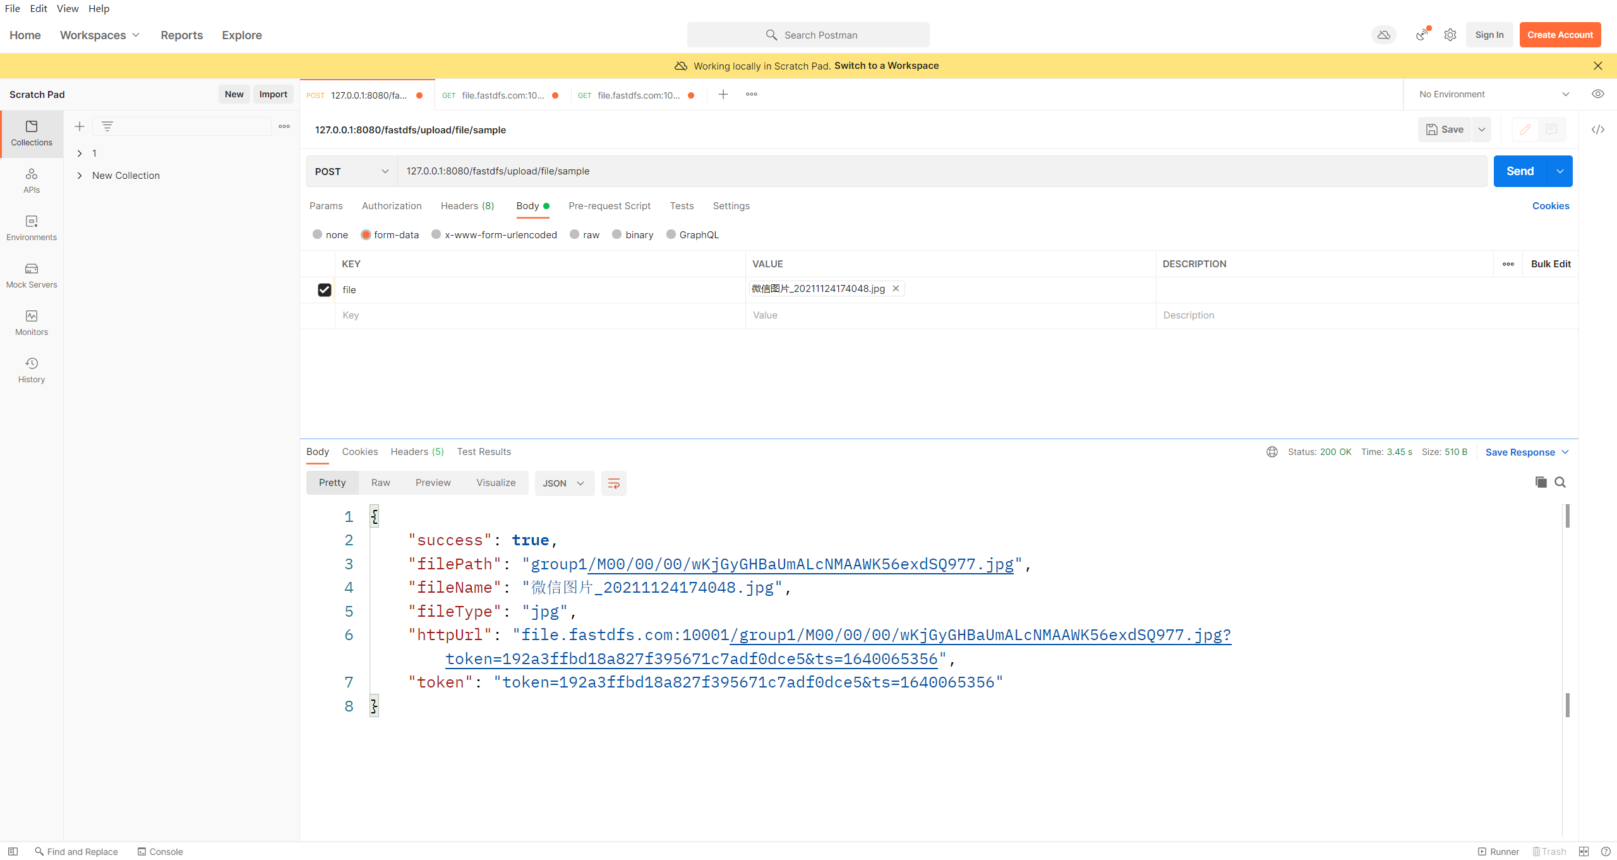Open the History sidebar panel
1617x860 pixels.
point(32,370)
